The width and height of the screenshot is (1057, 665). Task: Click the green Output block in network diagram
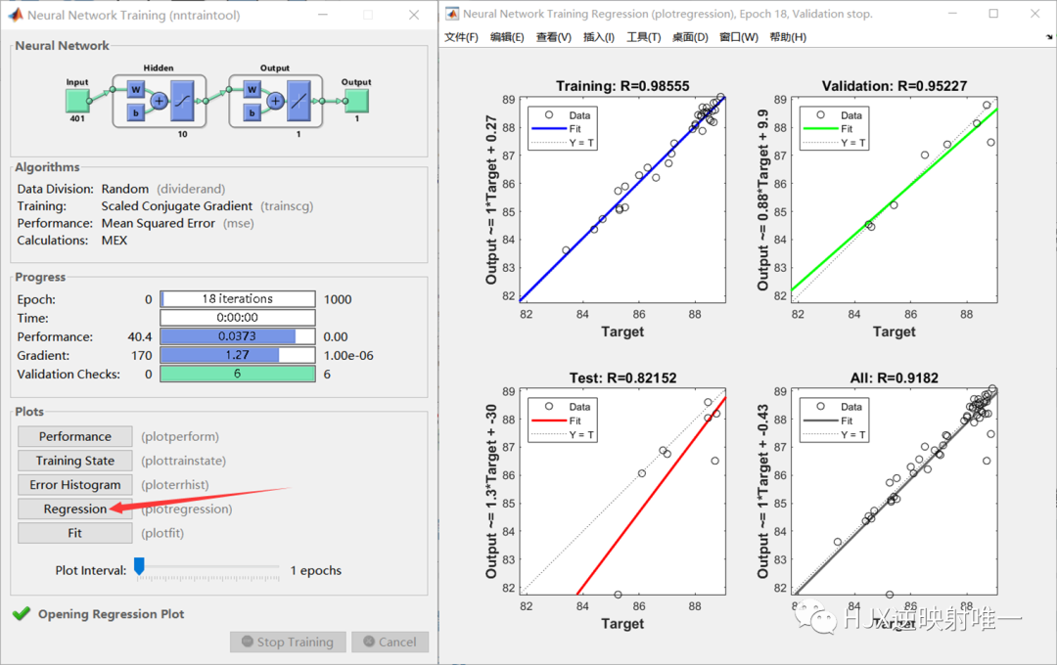click(x=356, y=101)
